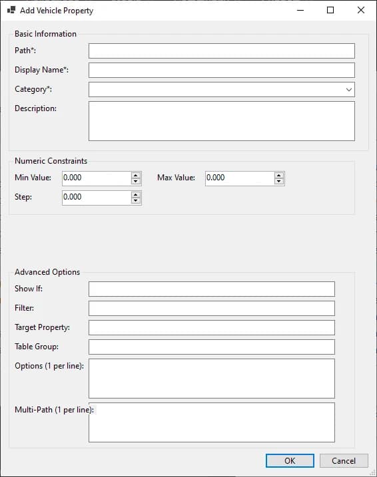
Task: Click inside the Description text area
Action: pos(221,121)
